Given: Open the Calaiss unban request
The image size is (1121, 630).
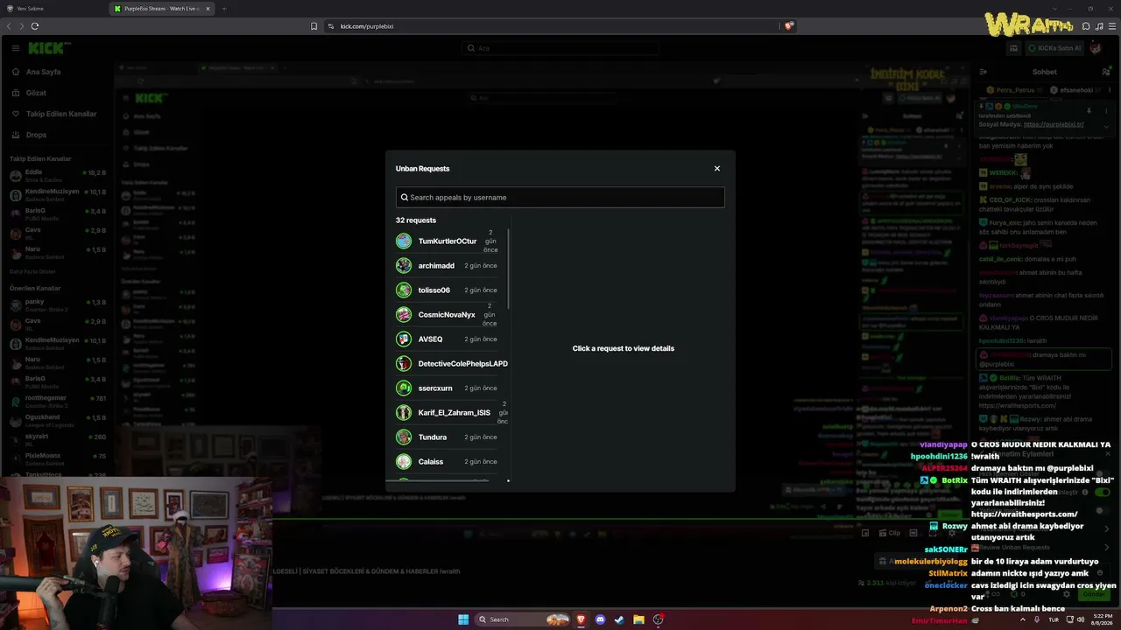Looking at the screenshot, I should (447, 462).
